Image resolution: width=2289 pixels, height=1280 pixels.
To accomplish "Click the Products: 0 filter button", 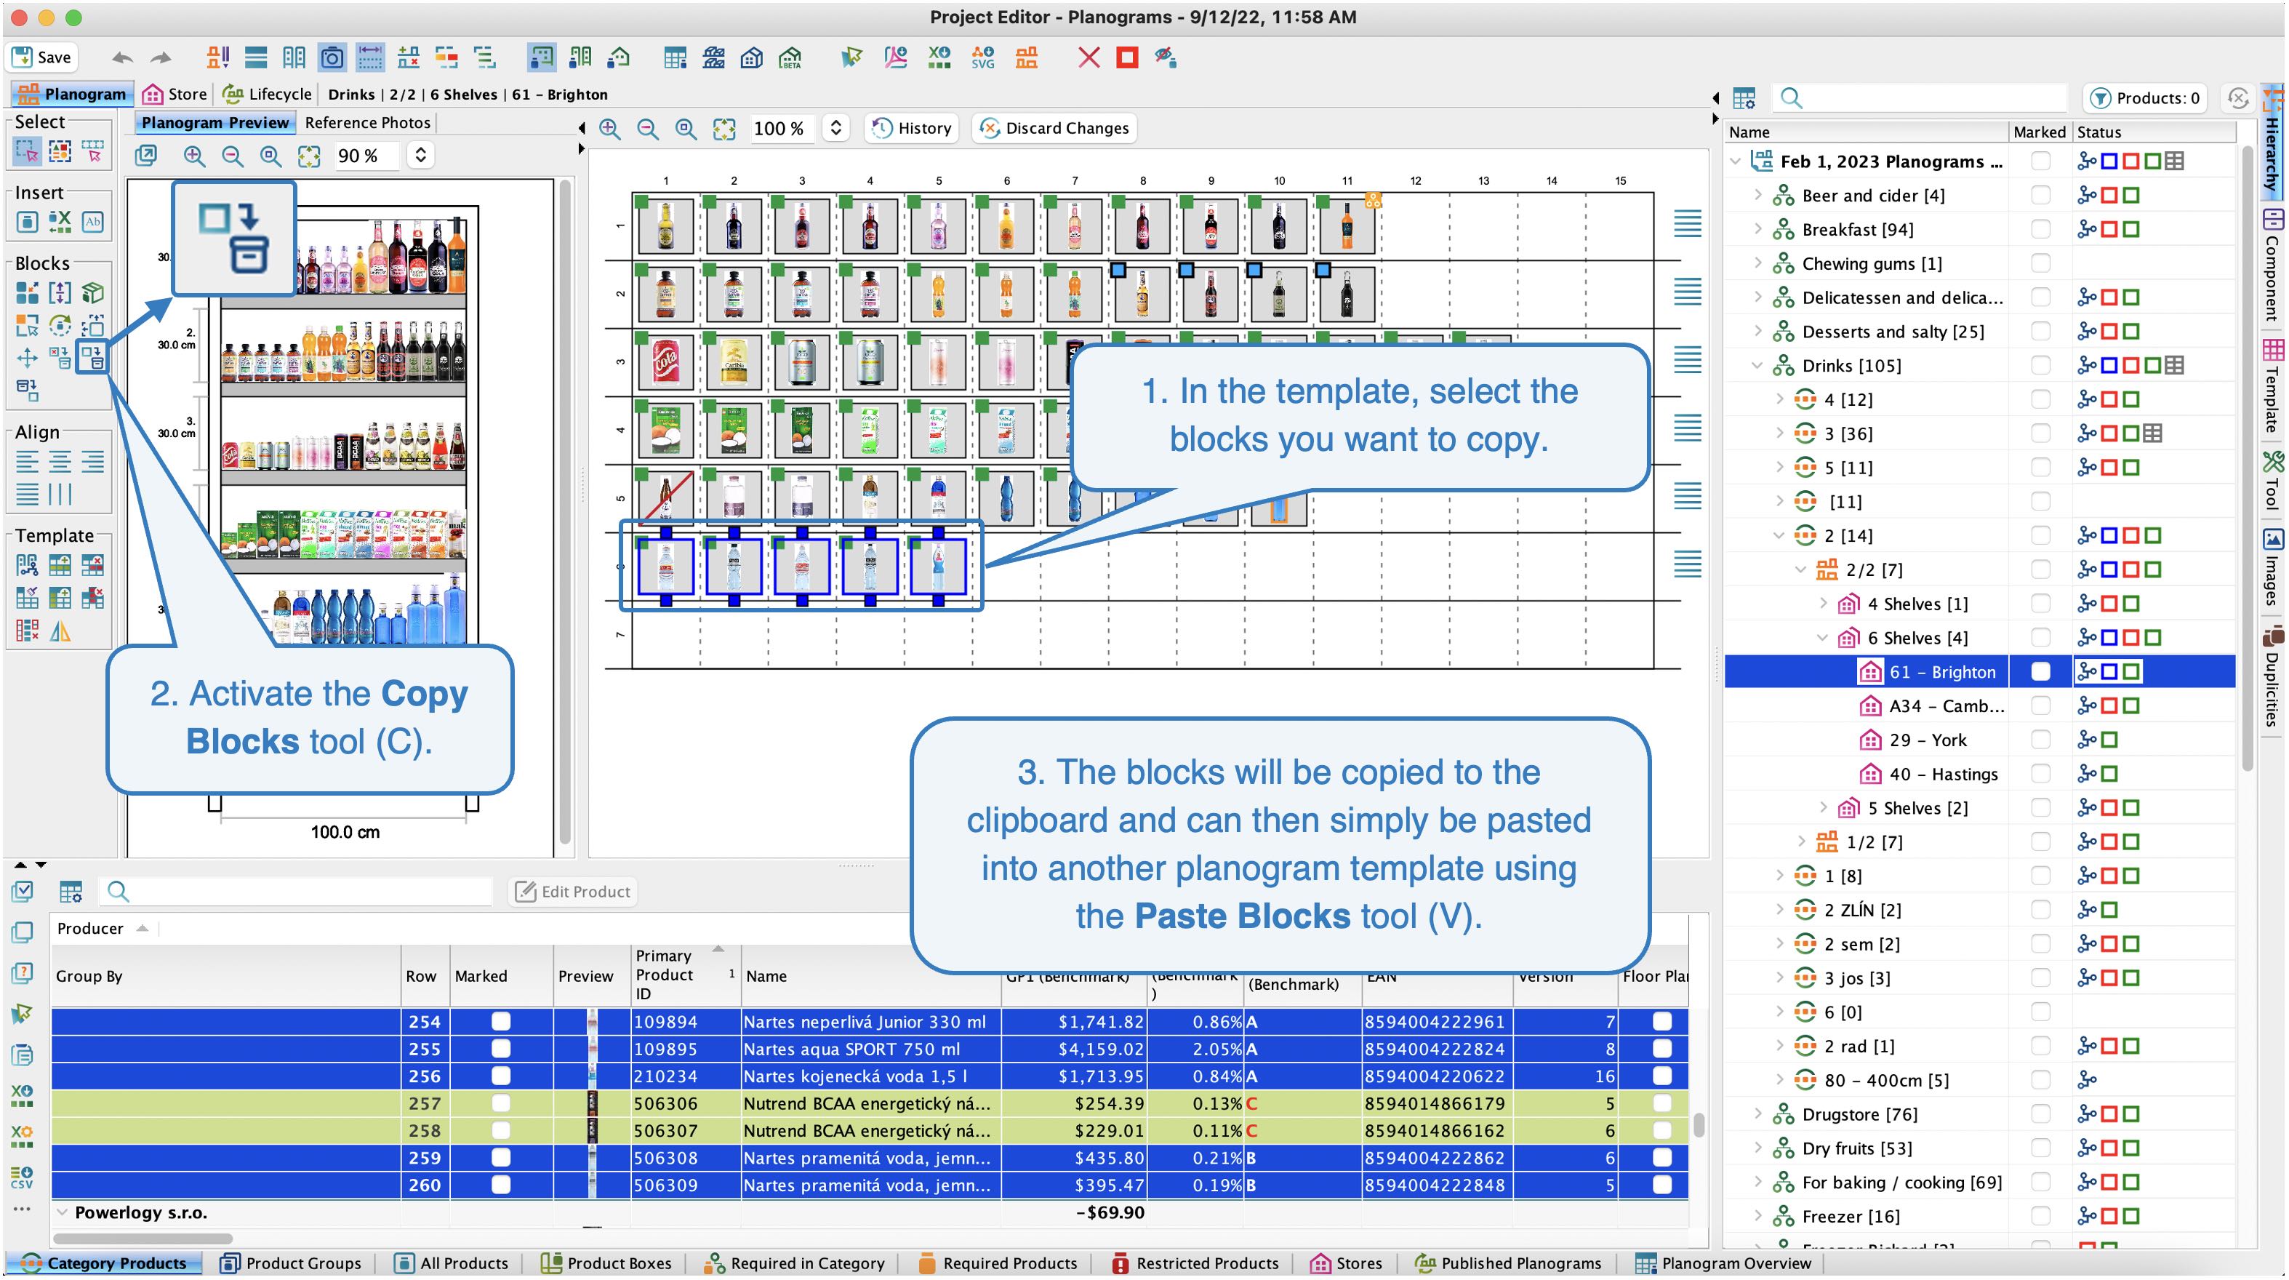I will [2145, 97].
